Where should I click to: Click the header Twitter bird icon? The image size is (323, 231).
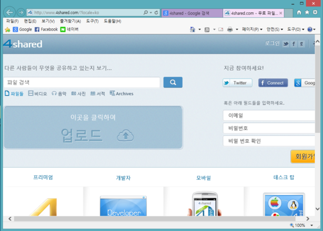click(285, 44)
